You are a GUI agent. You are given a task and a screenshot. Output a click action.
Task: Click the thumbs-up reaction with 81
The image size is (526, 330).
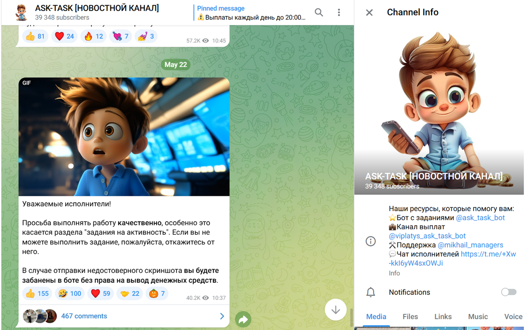(x=35, y=36)
